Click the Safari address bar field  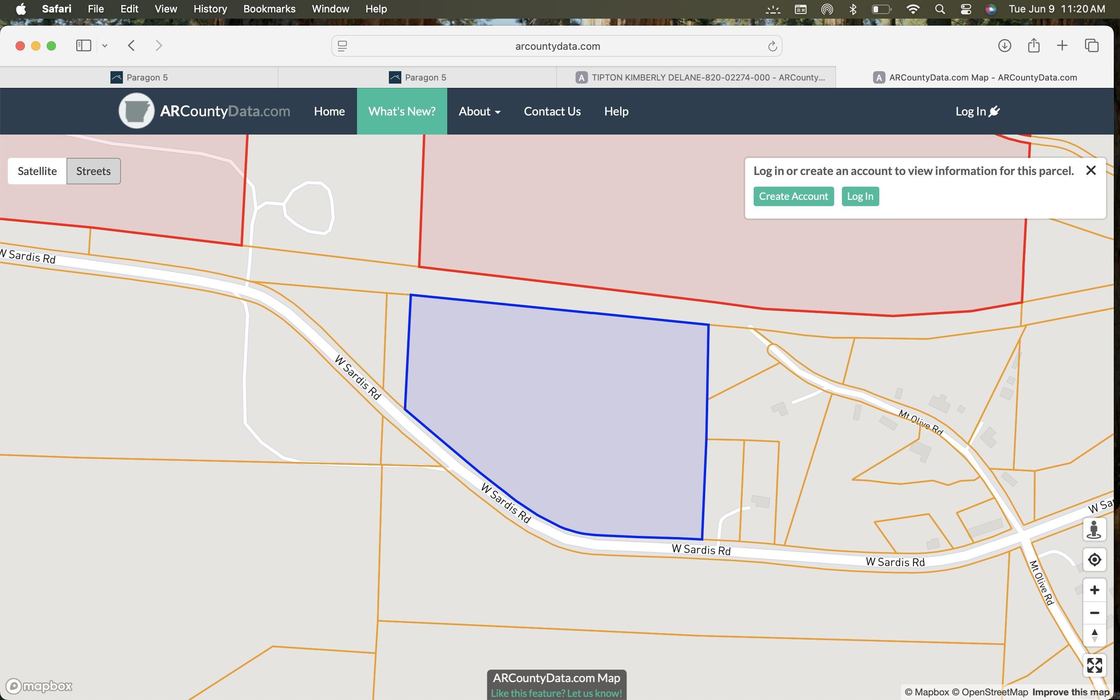pos(557,46)
